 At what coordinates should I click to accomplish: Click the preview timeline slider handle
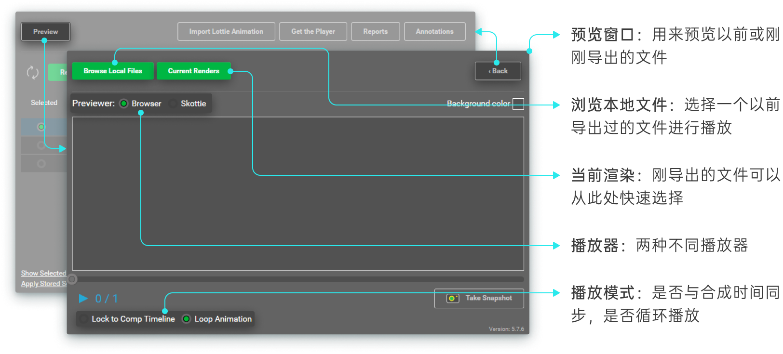pos(72,279)
